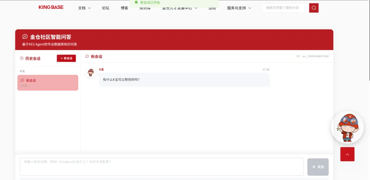Click the KINGBASE logo

(x=51, y=7)
